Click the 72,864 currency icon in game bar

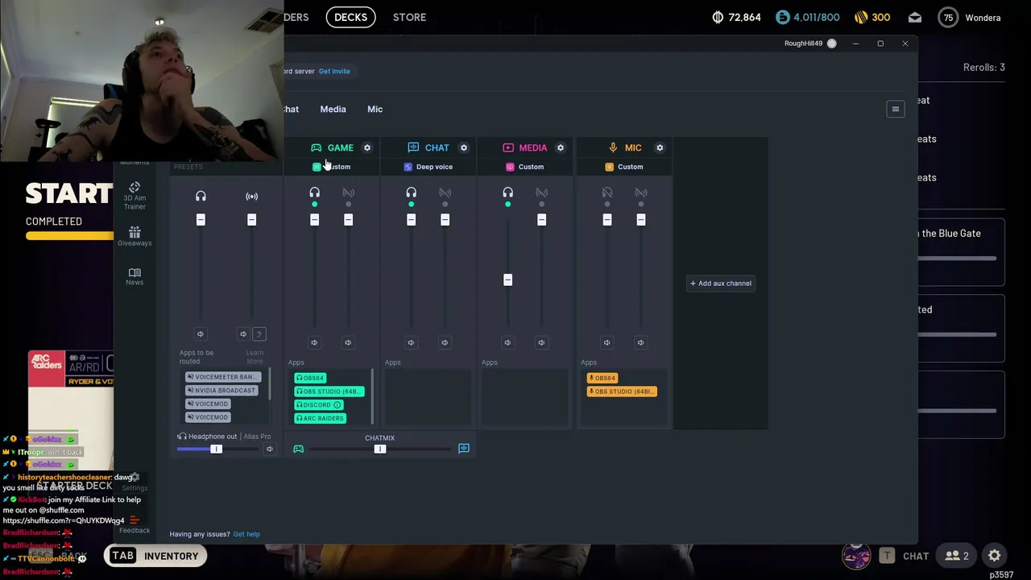[x=718, y=17]
